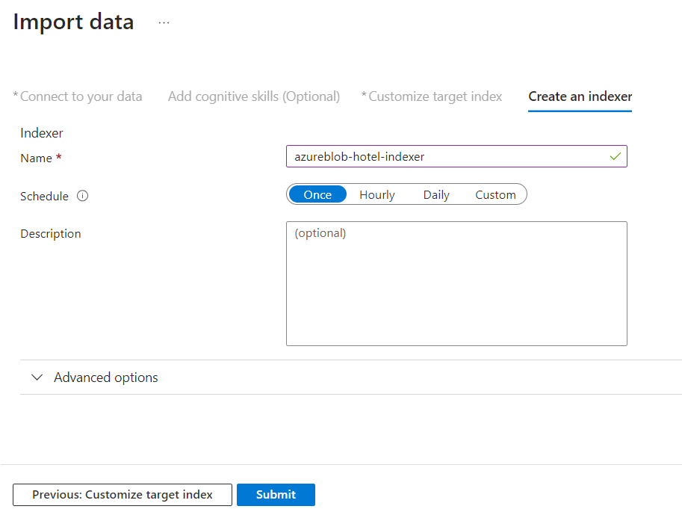Switch to Add cognitive skills tab
The height and width of the screenshot is (521, 682).
(x=253, y=96)
